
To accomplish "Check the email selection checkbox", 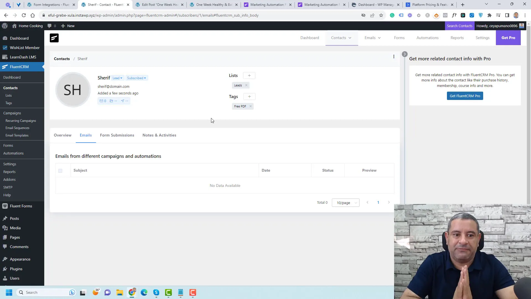I will tap(60, 171).
